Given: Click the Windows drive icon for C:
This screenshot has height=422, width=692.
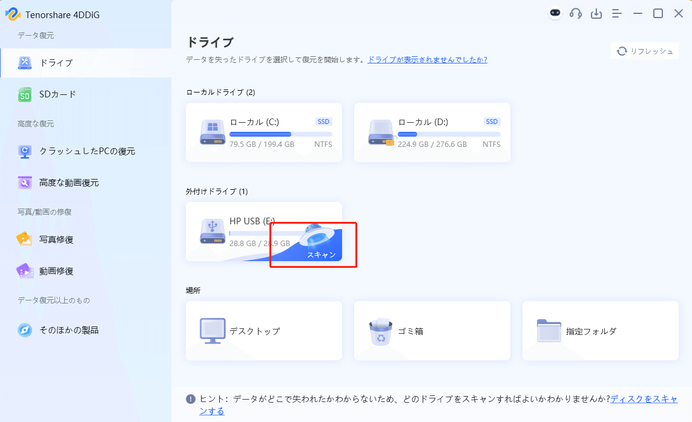Looking at the screenshot, I should tap(213, 132).
